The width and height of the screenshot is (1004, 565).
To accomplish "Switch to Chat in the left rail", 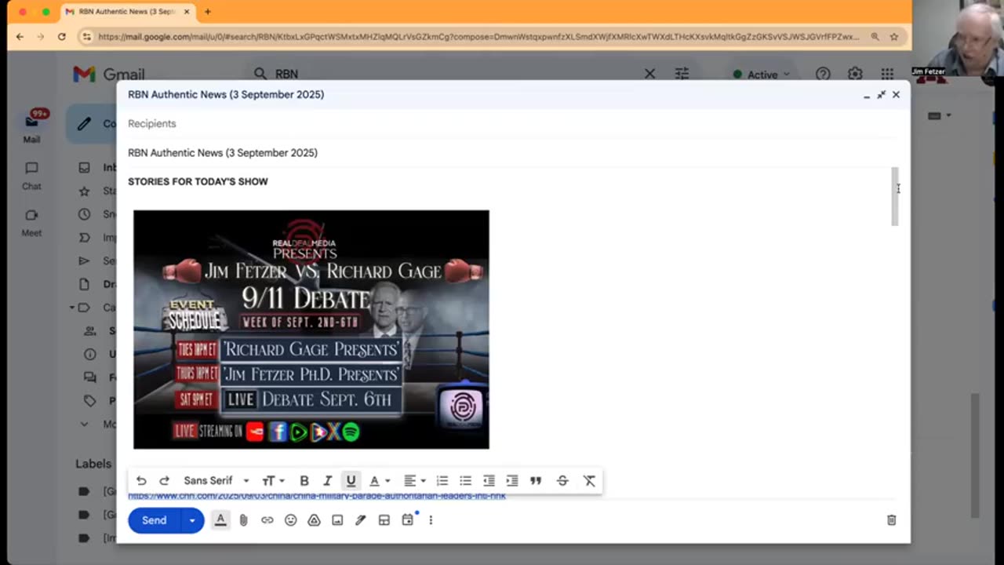I will (x=31, y=176).
